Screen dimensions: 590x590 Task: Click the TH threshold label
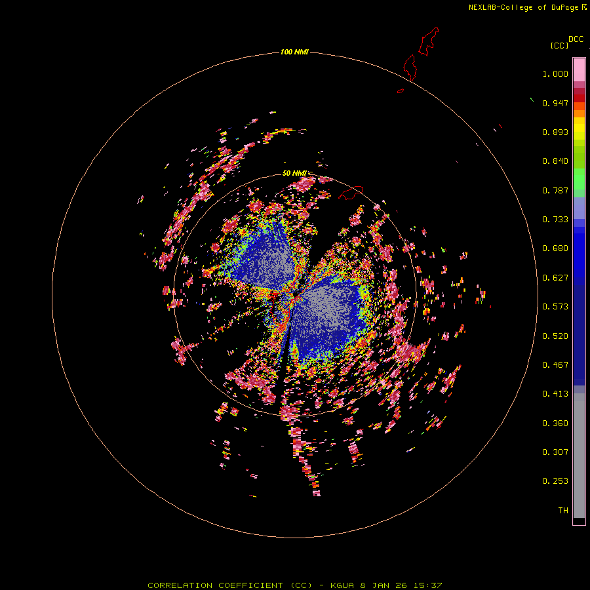click(x=563, y=511)
